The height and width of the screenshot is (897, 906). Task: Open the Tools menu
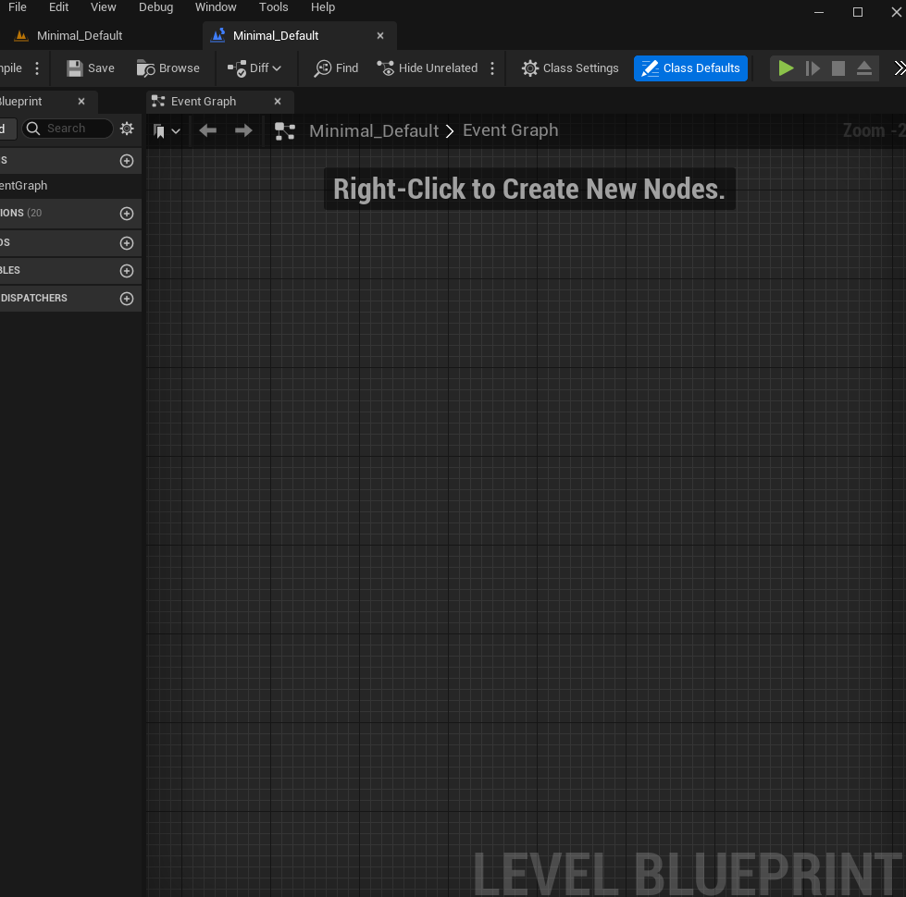[x=273, y=7]
